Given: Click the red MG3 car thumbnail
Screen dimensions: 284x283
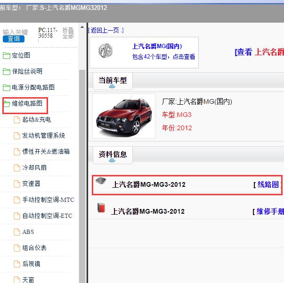Looking at the screenshot, I should click(124, 116).
